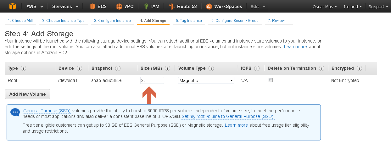Go to step 6. Configure Security Group
This screenshot has width=391, height=147.
click(x=235, y=21)
